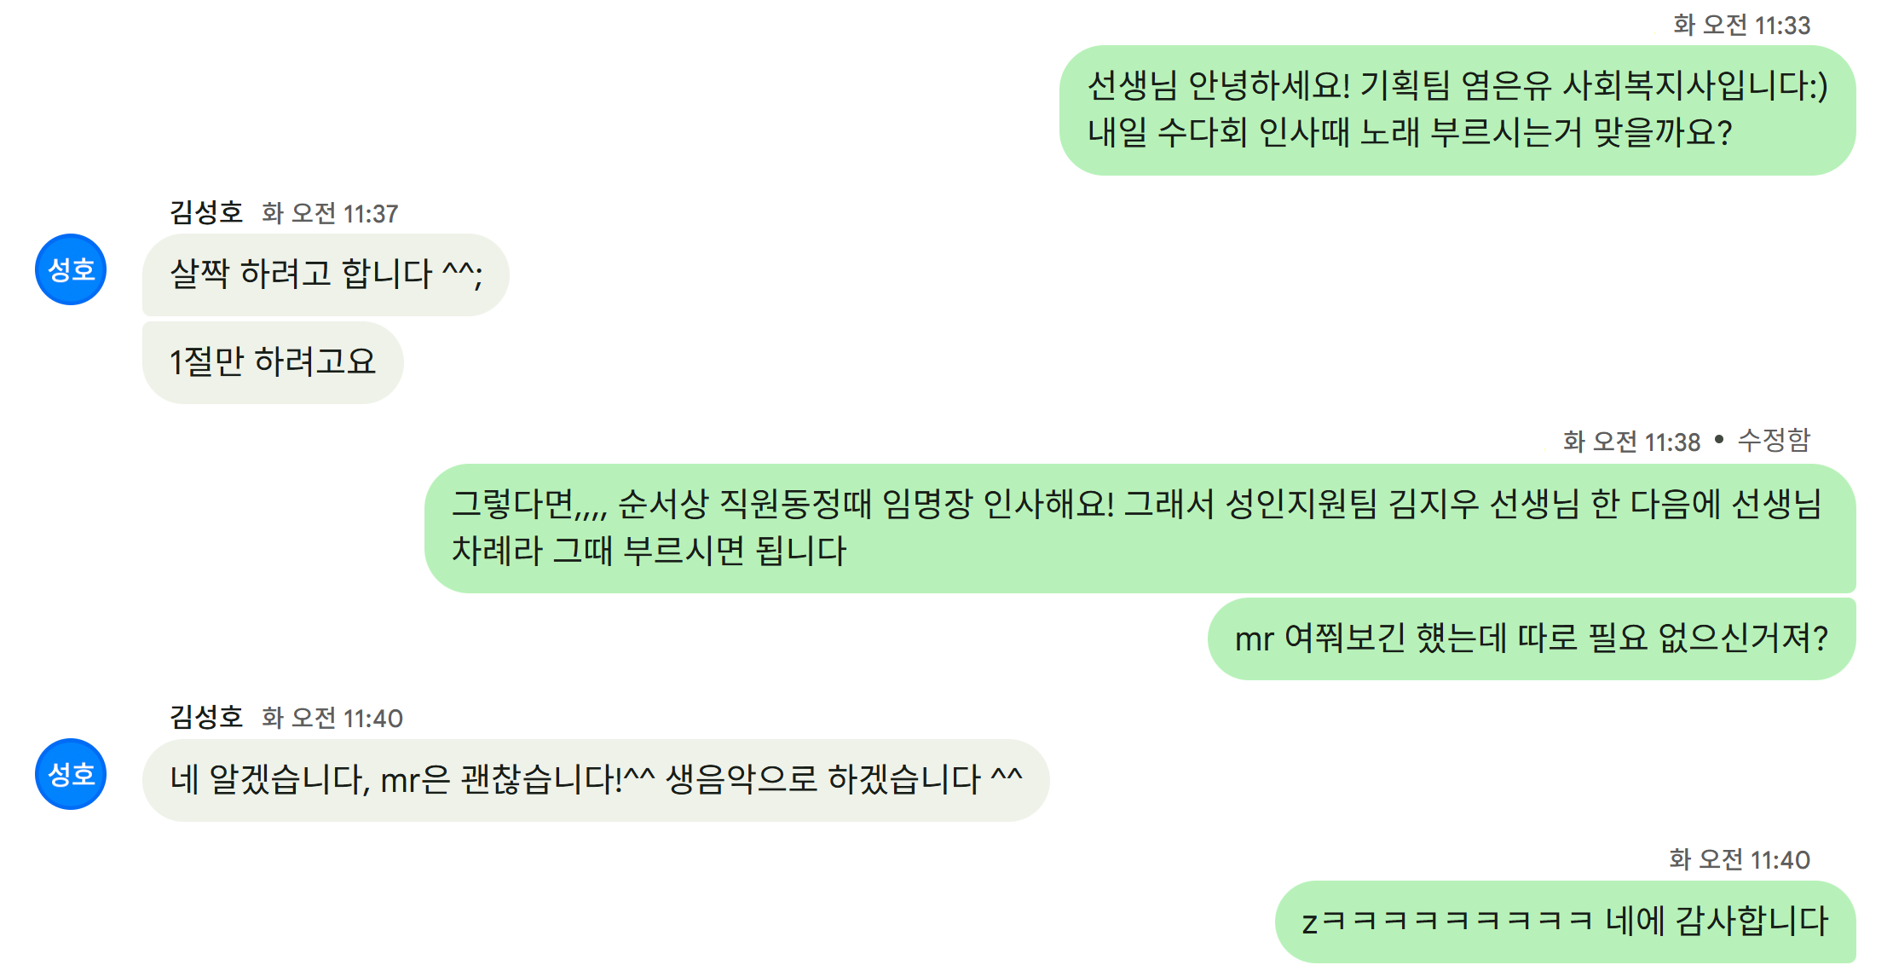The image size is (1893, 965).
Task: Click the last message '네에 감사합니다'
Action: (1566, 922)
